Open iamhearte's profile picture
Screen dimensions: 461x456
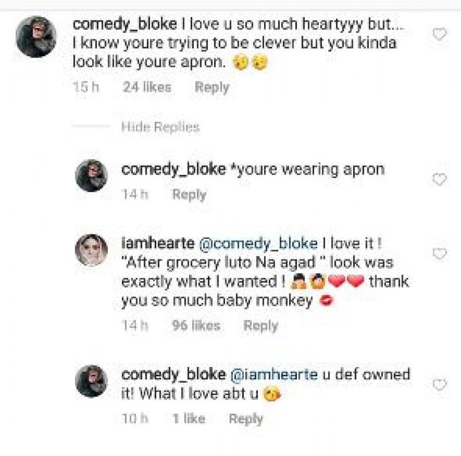click(91, 250)
